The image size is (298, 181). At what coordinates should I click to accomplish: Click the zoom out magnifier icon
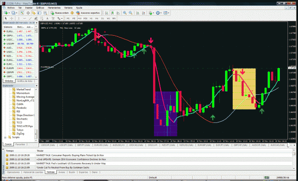click(131, 13)
